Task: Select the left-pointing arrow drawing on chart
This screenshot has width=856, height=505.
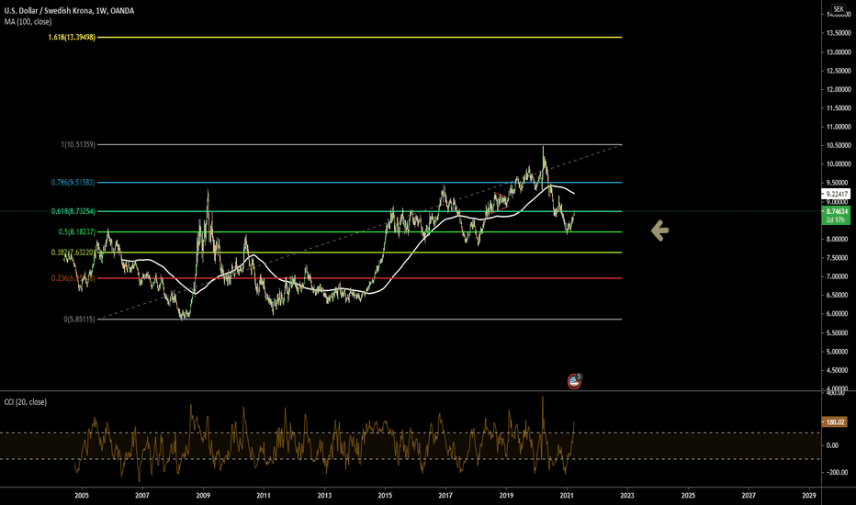Action: (659, 230)
